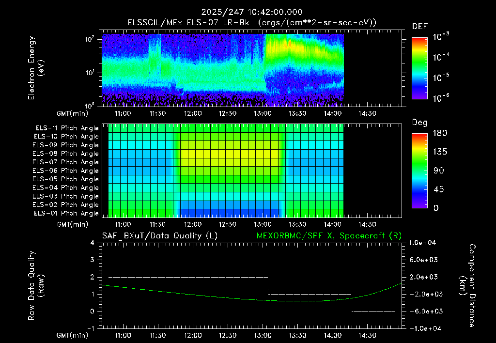Click the ELS-06 Pitch Angle row label

[66, 171]
